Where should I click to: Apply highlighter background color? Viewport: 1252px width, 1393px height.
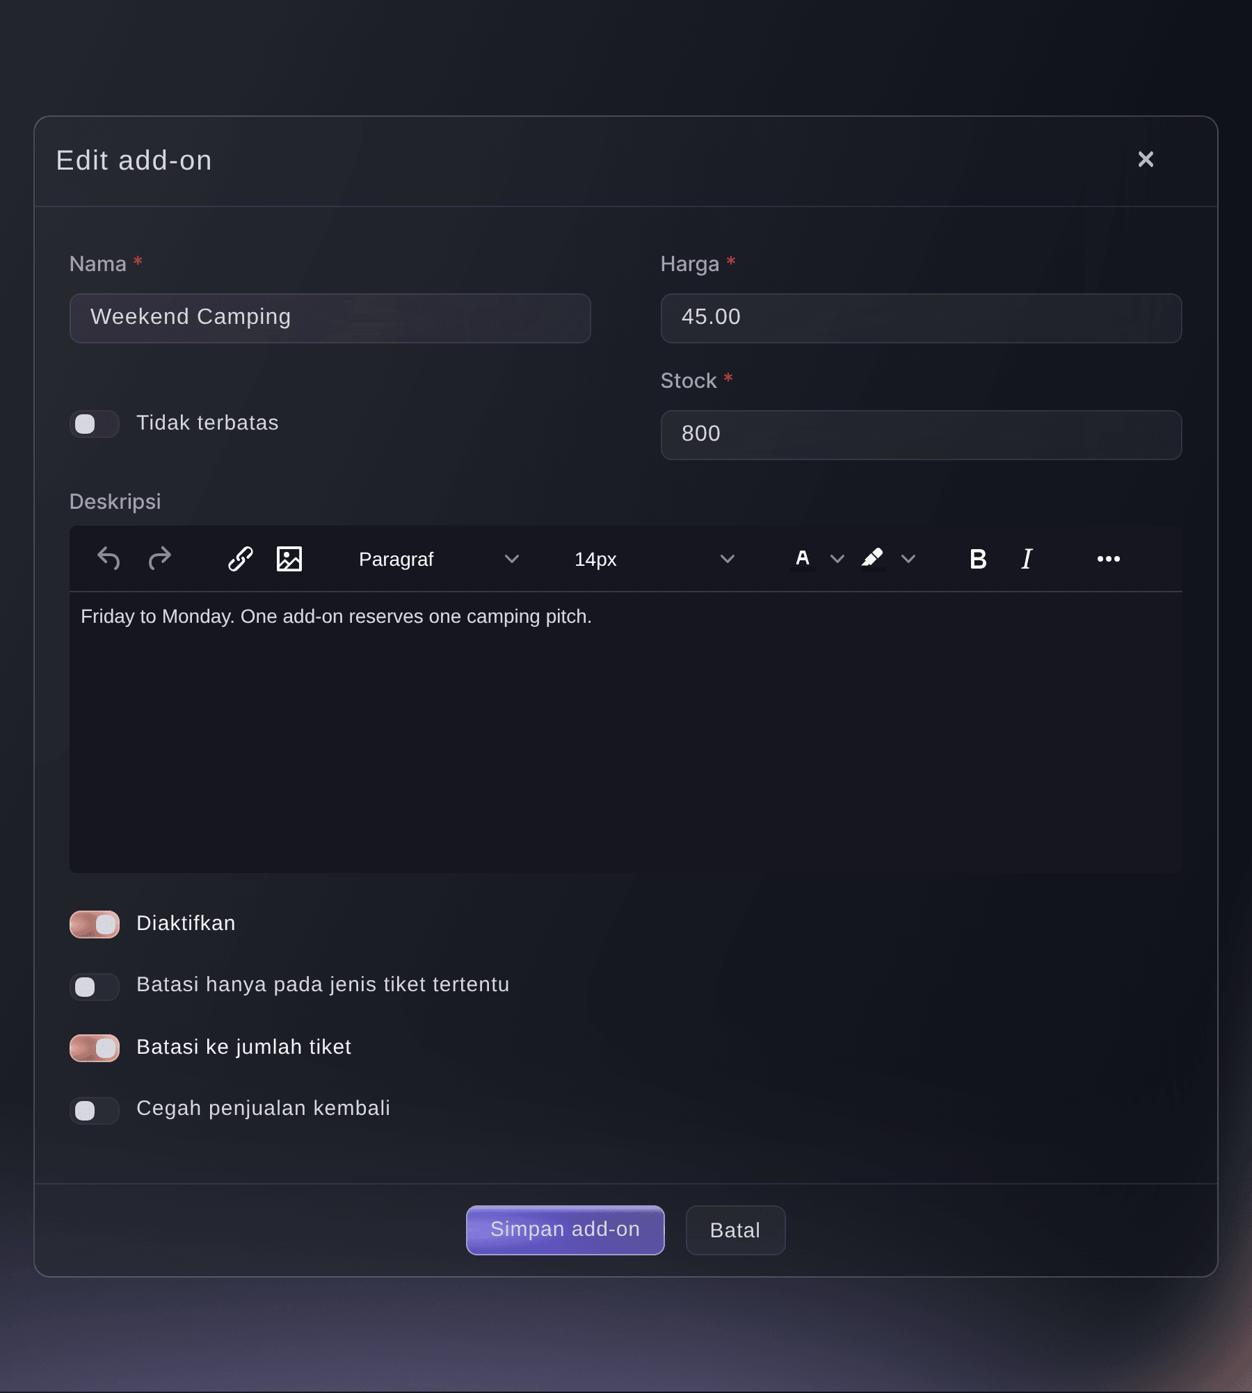click(872, 559)
